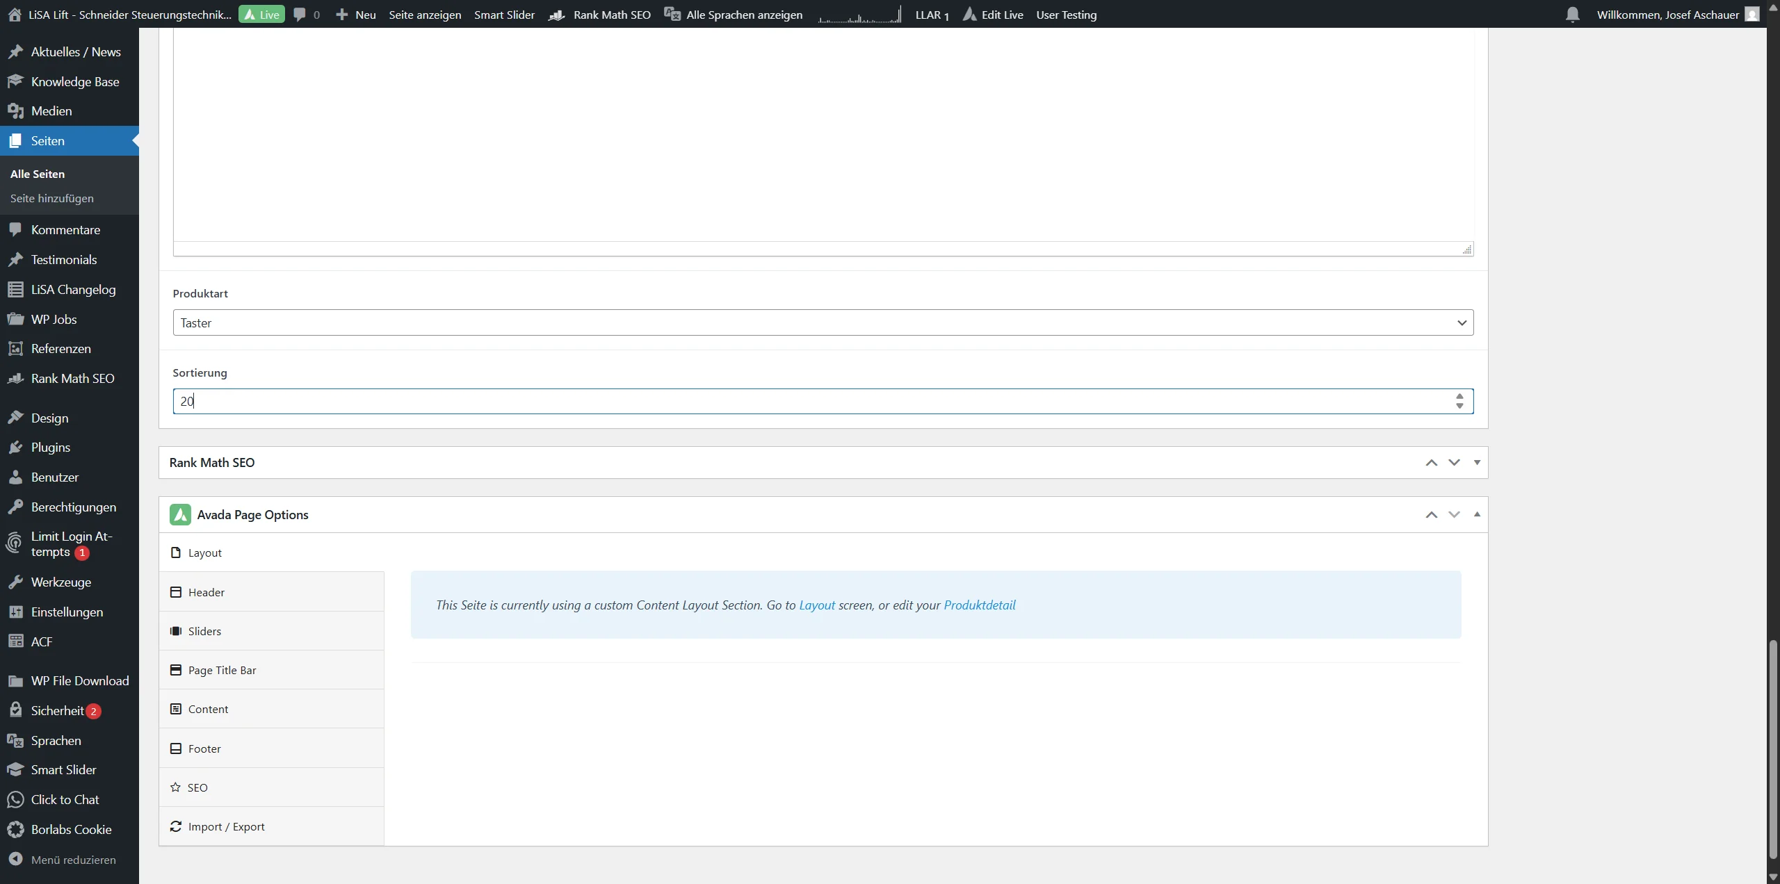
Task: Collapse the Avada Page Options metabox
Action: (x=1477, y=514)
